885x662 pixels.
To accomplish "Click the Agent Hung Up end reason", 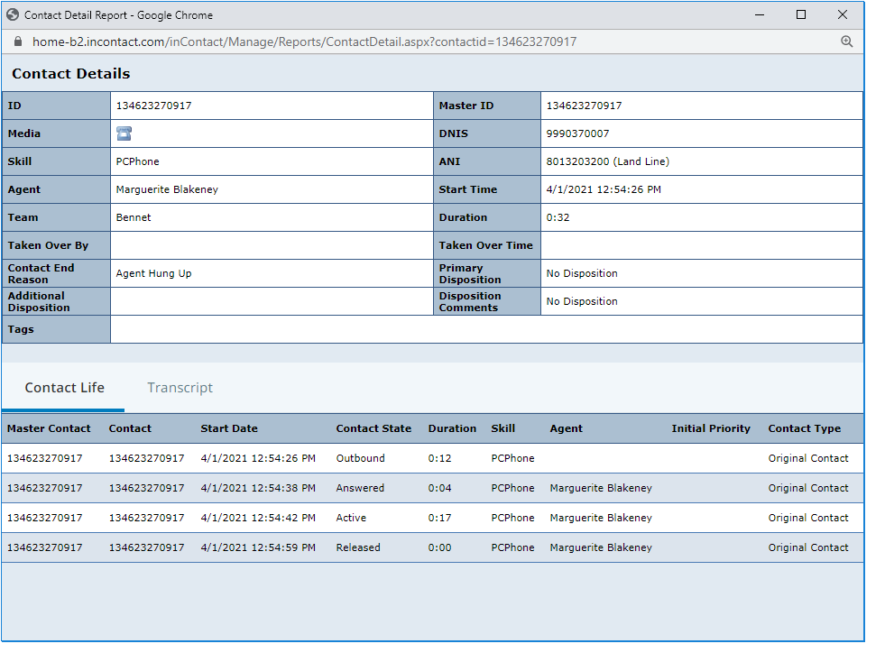I will pos(154,273).
